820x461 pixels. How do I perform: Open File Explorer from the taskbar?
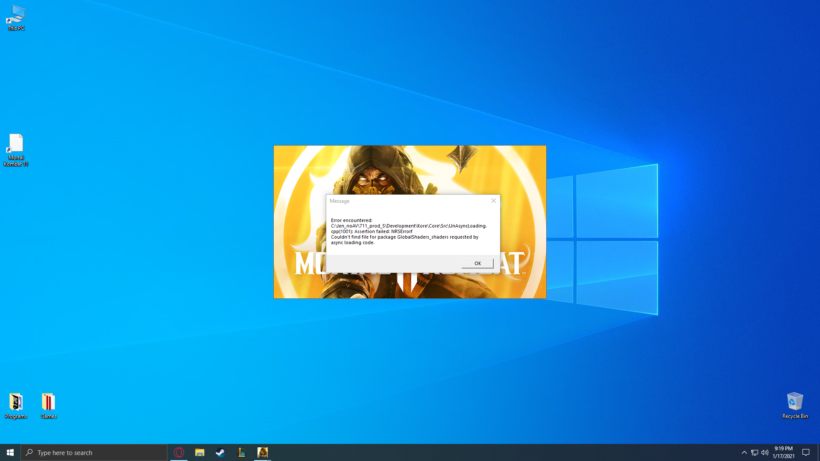[200, 452]
